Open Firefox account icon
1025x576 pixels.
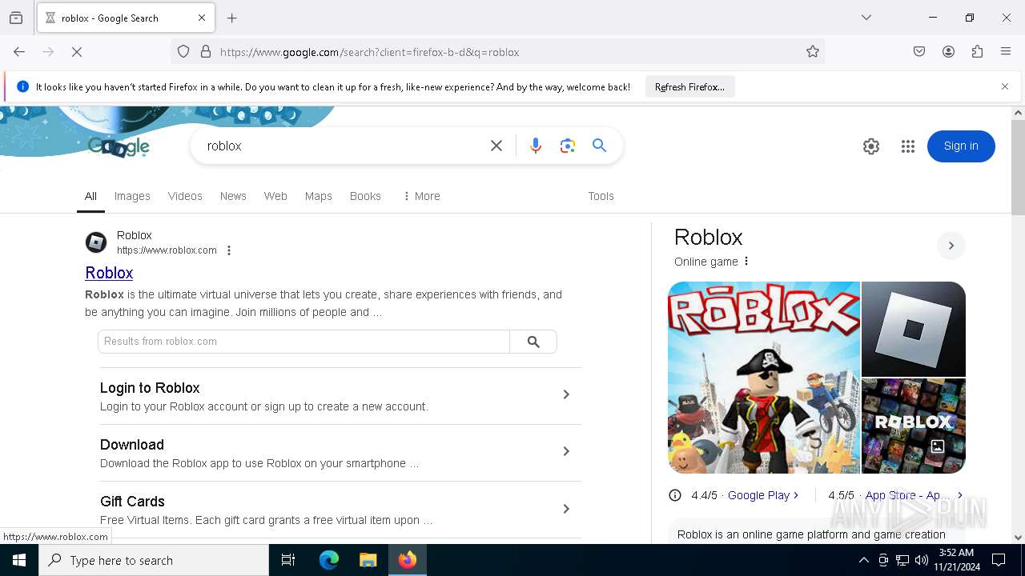(x=948, y=52)
